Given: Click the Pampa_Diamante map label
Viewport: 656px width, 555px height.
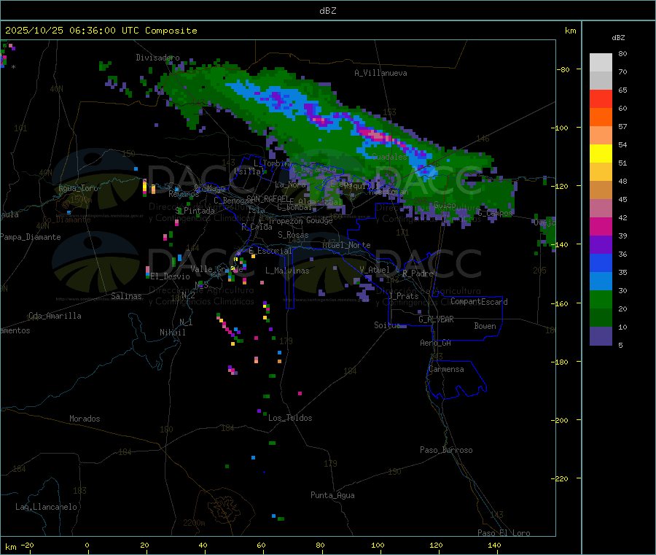Looking at the screenshot, I should (x=31, y=237).
